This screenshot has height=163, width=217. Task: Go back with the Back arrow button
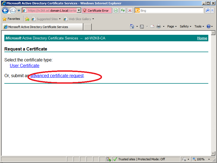click(x=5, y=11)
